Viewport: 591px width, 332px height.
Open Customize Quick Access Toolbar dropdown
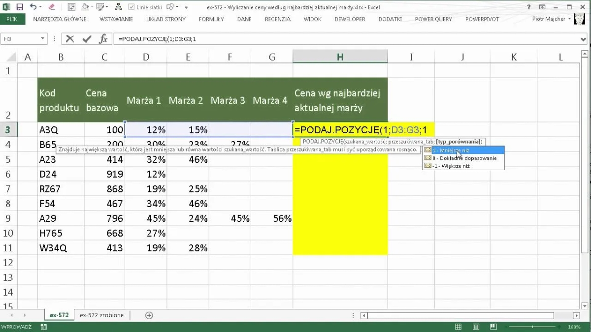coord(186,7)
